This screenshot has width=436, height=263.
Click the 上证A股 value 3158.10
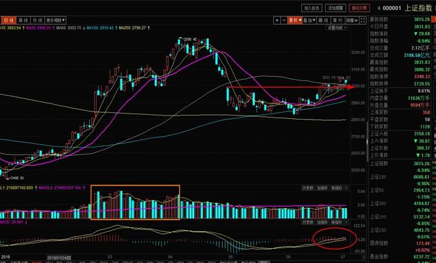coord(422,134)
